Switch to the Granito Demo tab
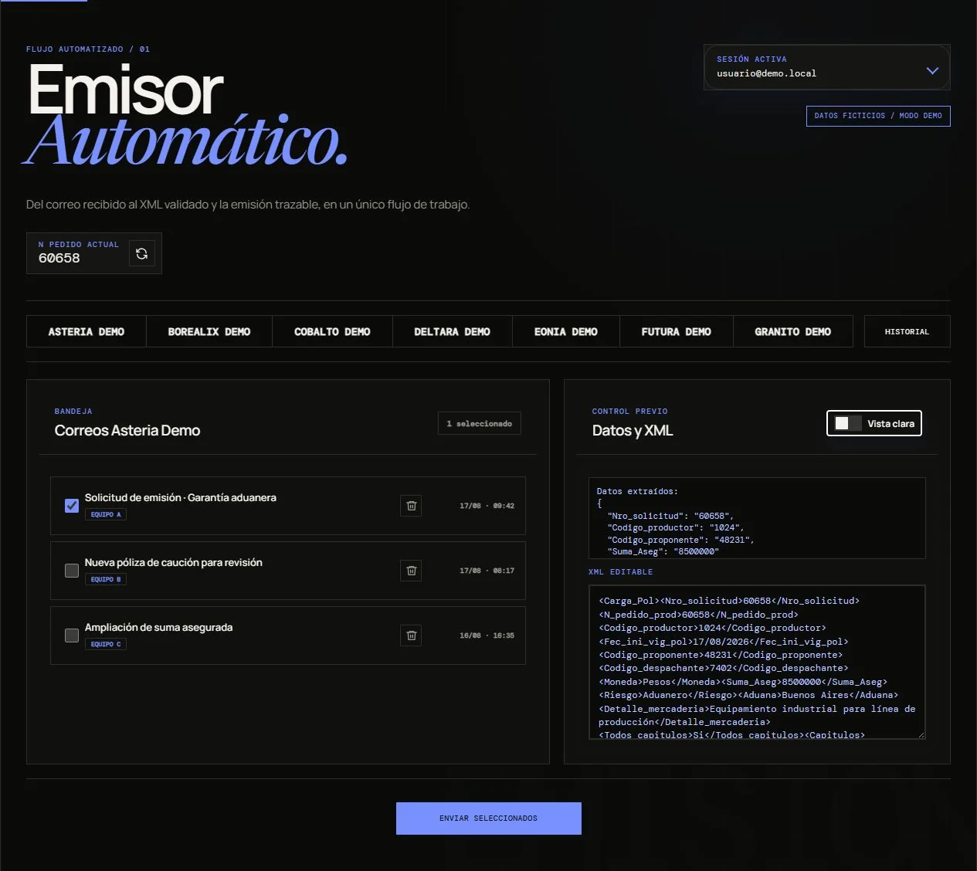977x871 pixels. [793, 331]
